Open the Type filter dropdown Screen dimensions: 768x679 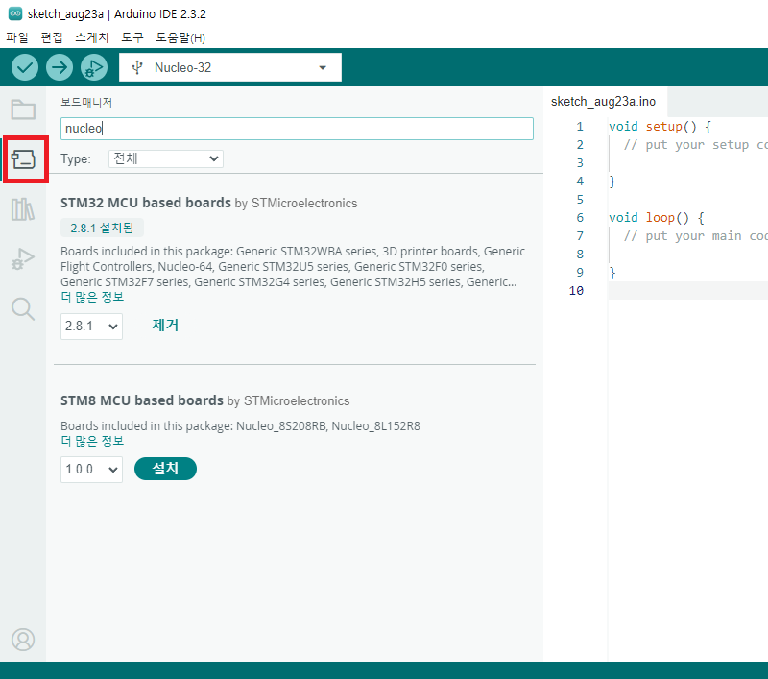(165, 158)
